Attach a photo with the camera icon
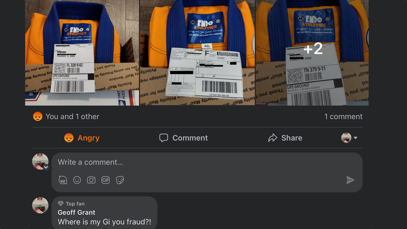Viewport: 407px width, 229px height. point(91,180)
